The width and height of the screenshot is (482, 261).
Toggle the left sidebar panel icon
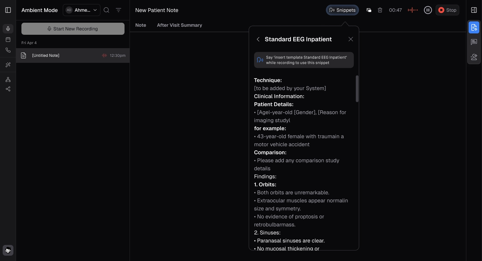tap(8, 10)
